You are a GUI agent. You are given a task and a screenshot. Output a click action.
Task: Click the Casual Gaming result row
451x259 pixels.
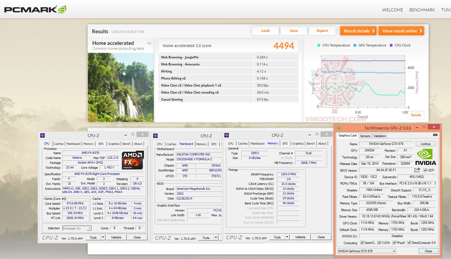pyautogui.click(x=228, y=99)
